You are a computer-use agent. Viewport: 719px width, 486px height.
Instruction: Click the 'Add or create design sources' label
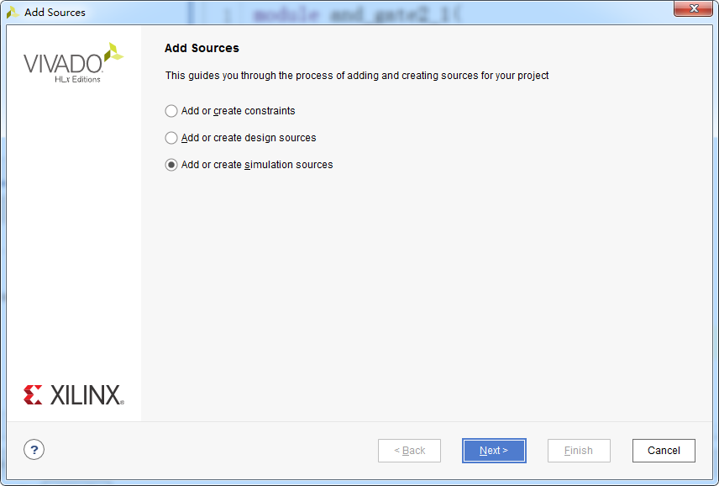(x=249, y=138)
